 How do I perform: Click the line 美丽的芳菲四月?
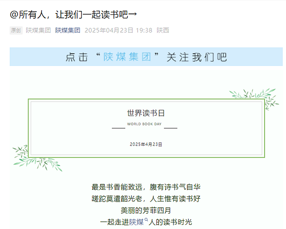coord(146,211)
